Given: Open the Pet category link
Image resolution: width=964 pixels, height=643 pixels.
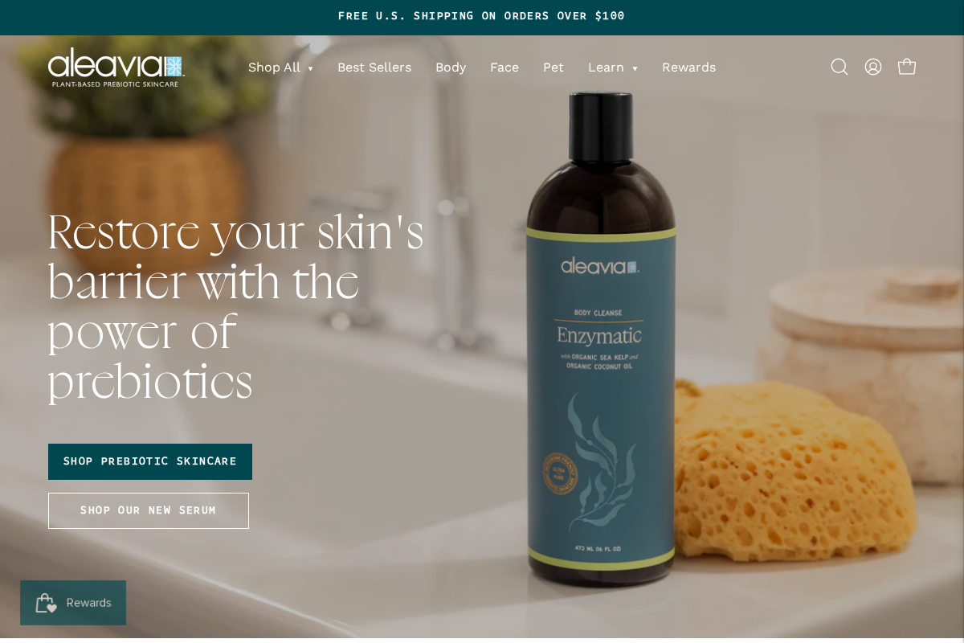Looking at the screenshot, I should click(x=553, y=68).
